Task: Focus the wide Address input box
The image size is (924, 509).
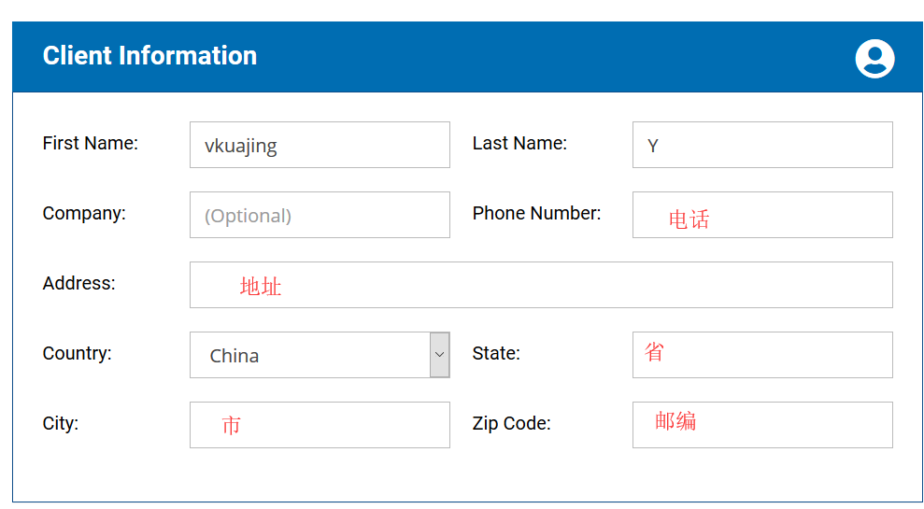Action: 541,285
